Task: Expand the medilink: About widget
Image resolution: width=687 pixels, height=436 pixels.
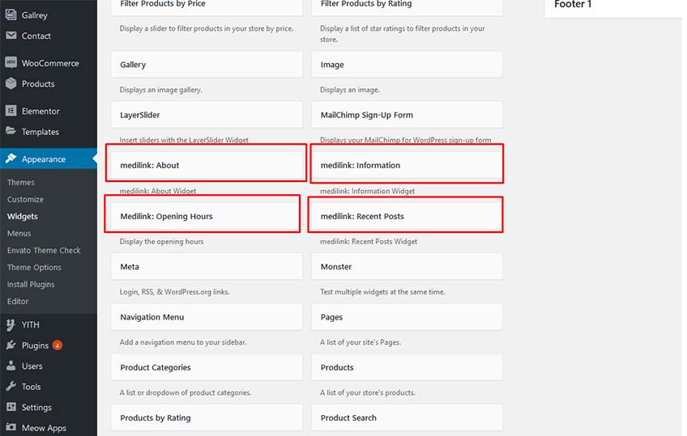Action: [207, 165]
